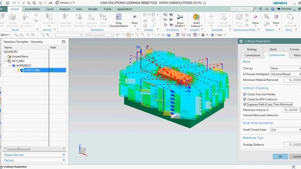Click the Undo arrow icon

click(x=14, y=3)
